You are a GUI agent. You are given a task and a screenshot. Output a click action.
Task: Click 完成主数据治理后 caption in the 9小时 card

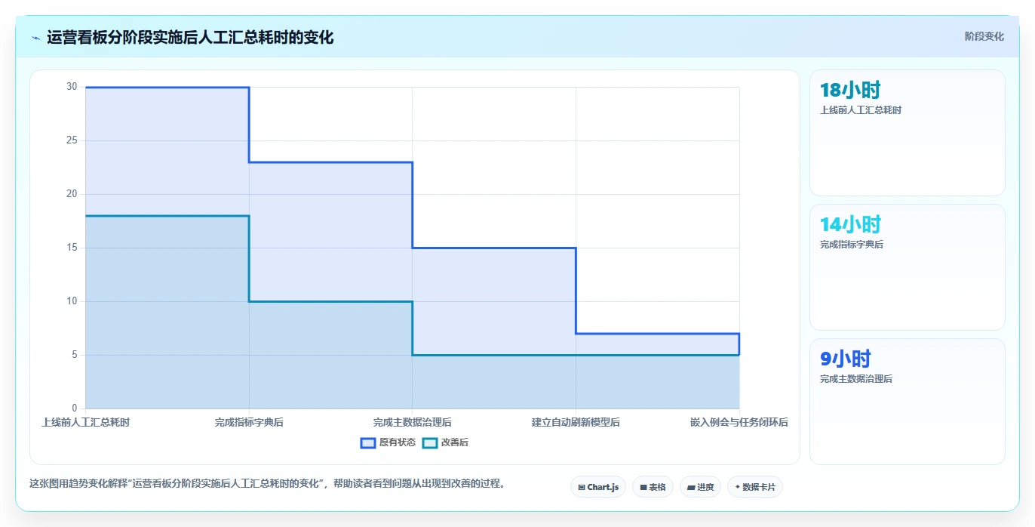(x=856, y=379)
